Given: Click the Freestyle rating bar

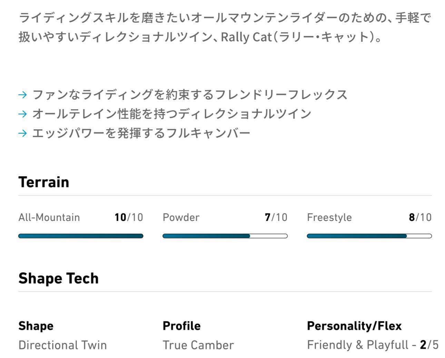Looking at the screenshot, I should click(x=369, y=236).
